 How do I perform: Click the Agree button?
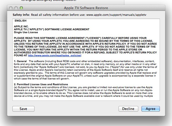(x=150, y=109)
